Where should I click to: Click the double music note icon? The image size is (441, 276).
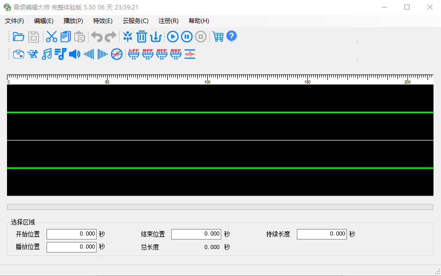pos(47,54)
